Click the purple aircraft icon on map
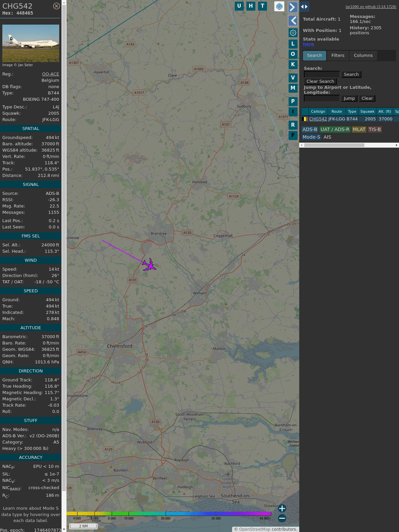The image size is (399, 532). pos(149,265)
